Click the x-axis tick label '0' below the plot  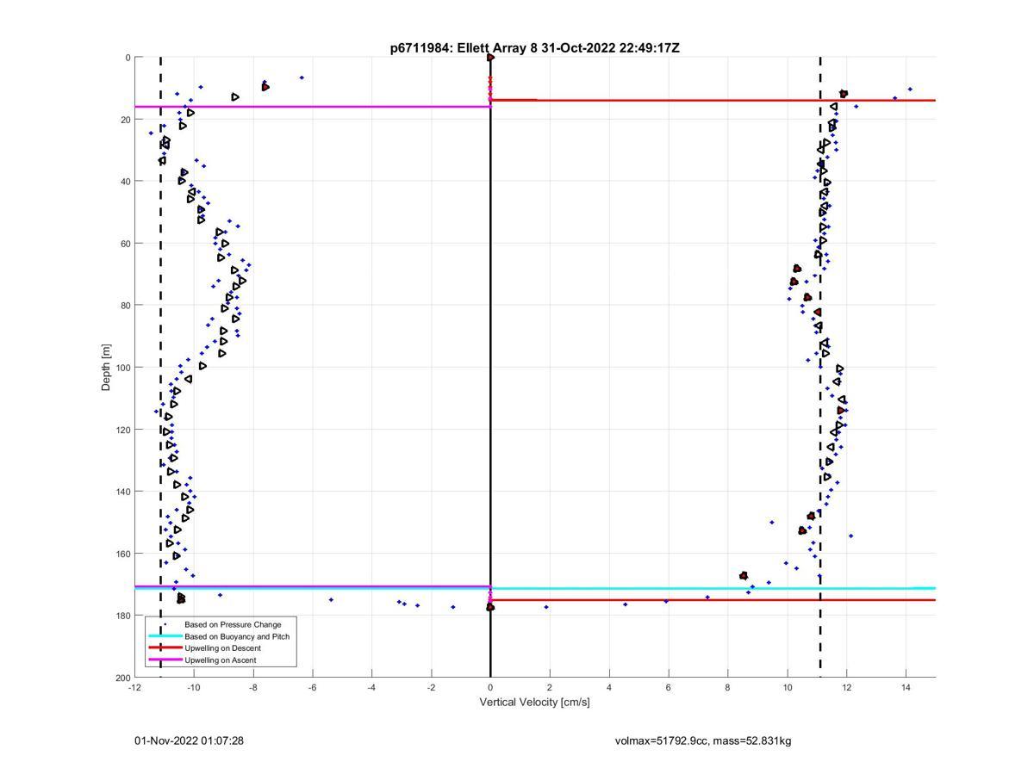pos(490,688)
